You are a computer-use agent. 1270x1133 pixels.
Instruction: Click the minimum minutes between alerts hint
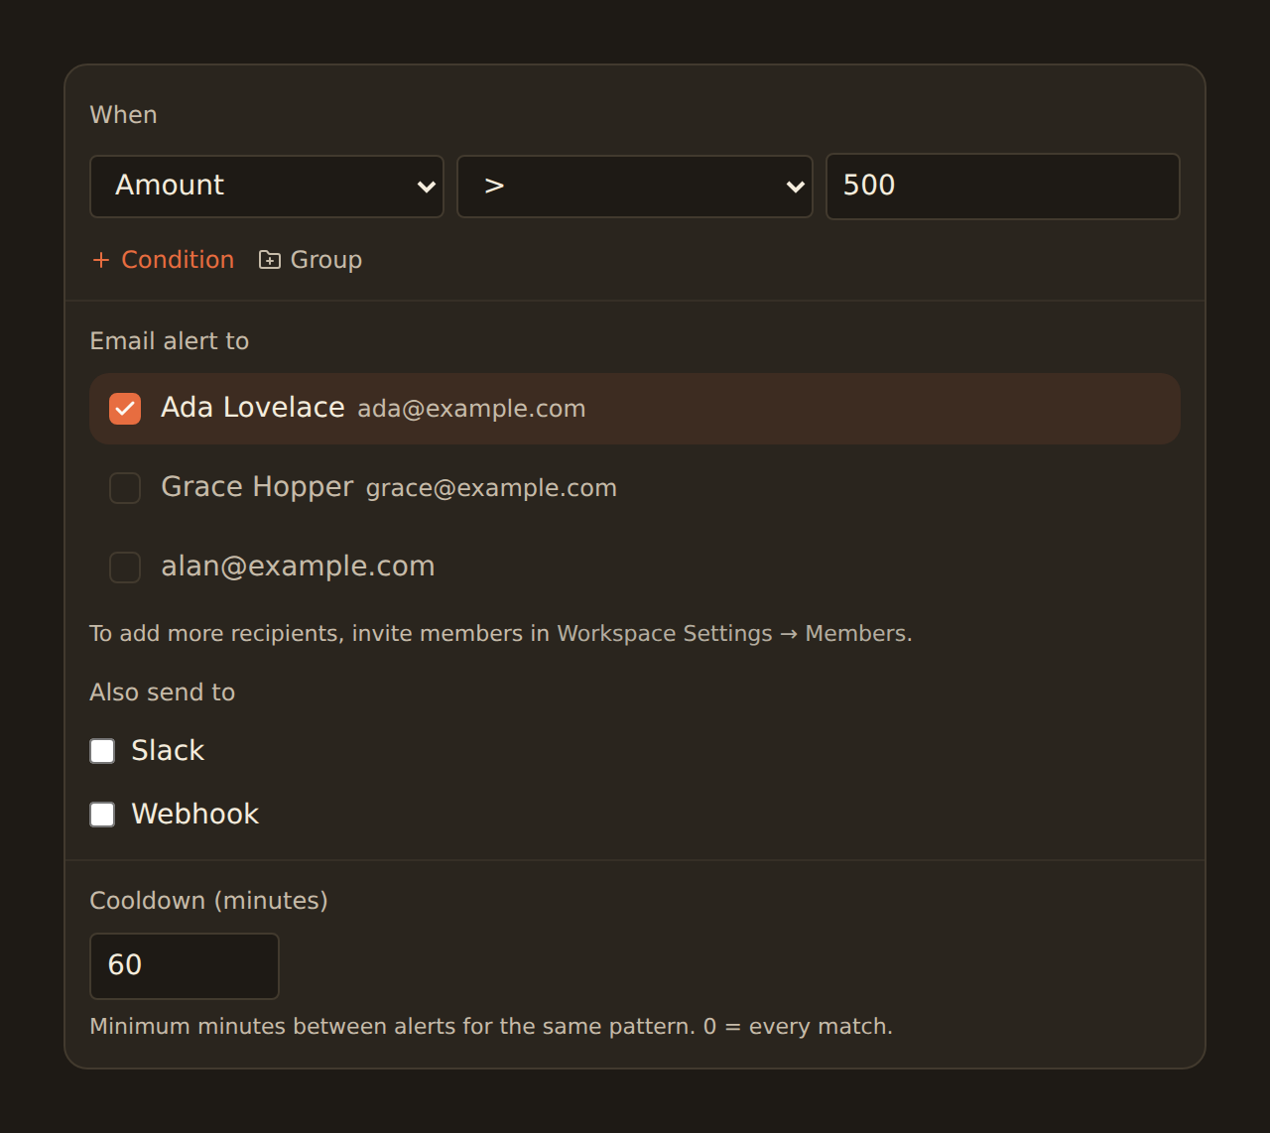pyautogui.click(x=491, y=1027)
